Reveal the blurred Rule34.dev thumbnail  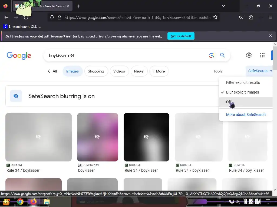click(x=97, y=137)
